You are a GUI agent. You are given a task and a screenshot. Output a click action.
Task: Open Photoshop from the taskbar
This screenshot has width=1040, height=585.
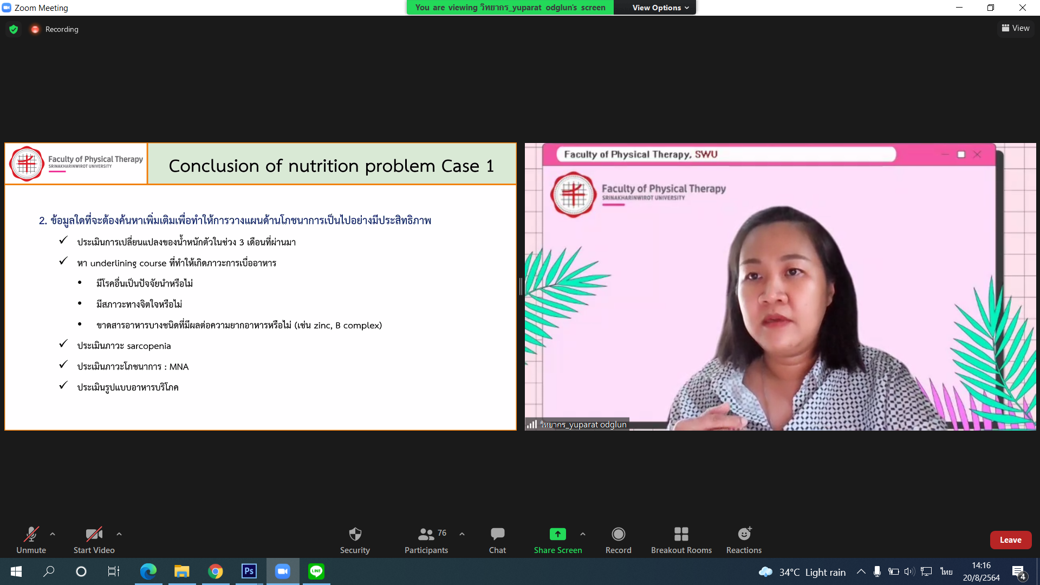point(249,571)
